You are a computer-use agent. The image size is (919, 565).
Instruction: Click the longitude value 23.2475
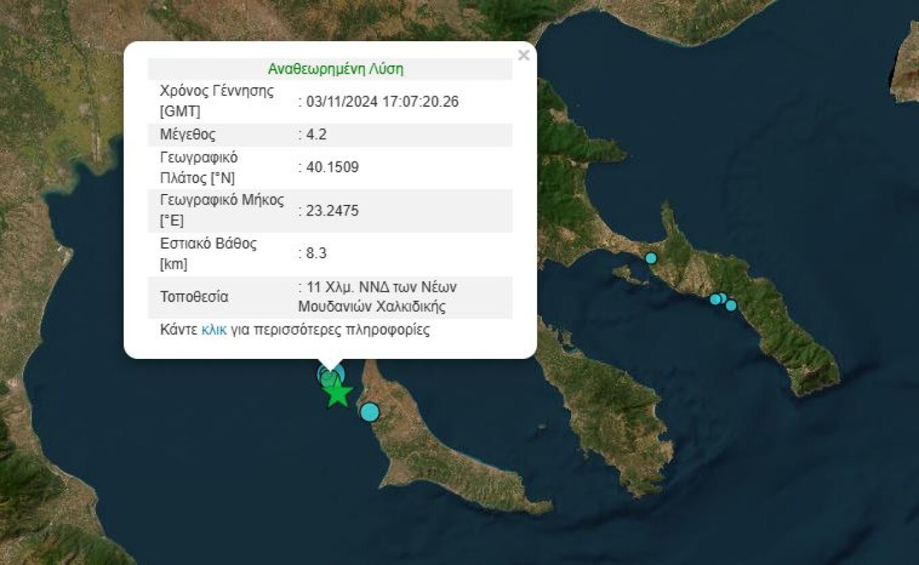click(328, 211)
